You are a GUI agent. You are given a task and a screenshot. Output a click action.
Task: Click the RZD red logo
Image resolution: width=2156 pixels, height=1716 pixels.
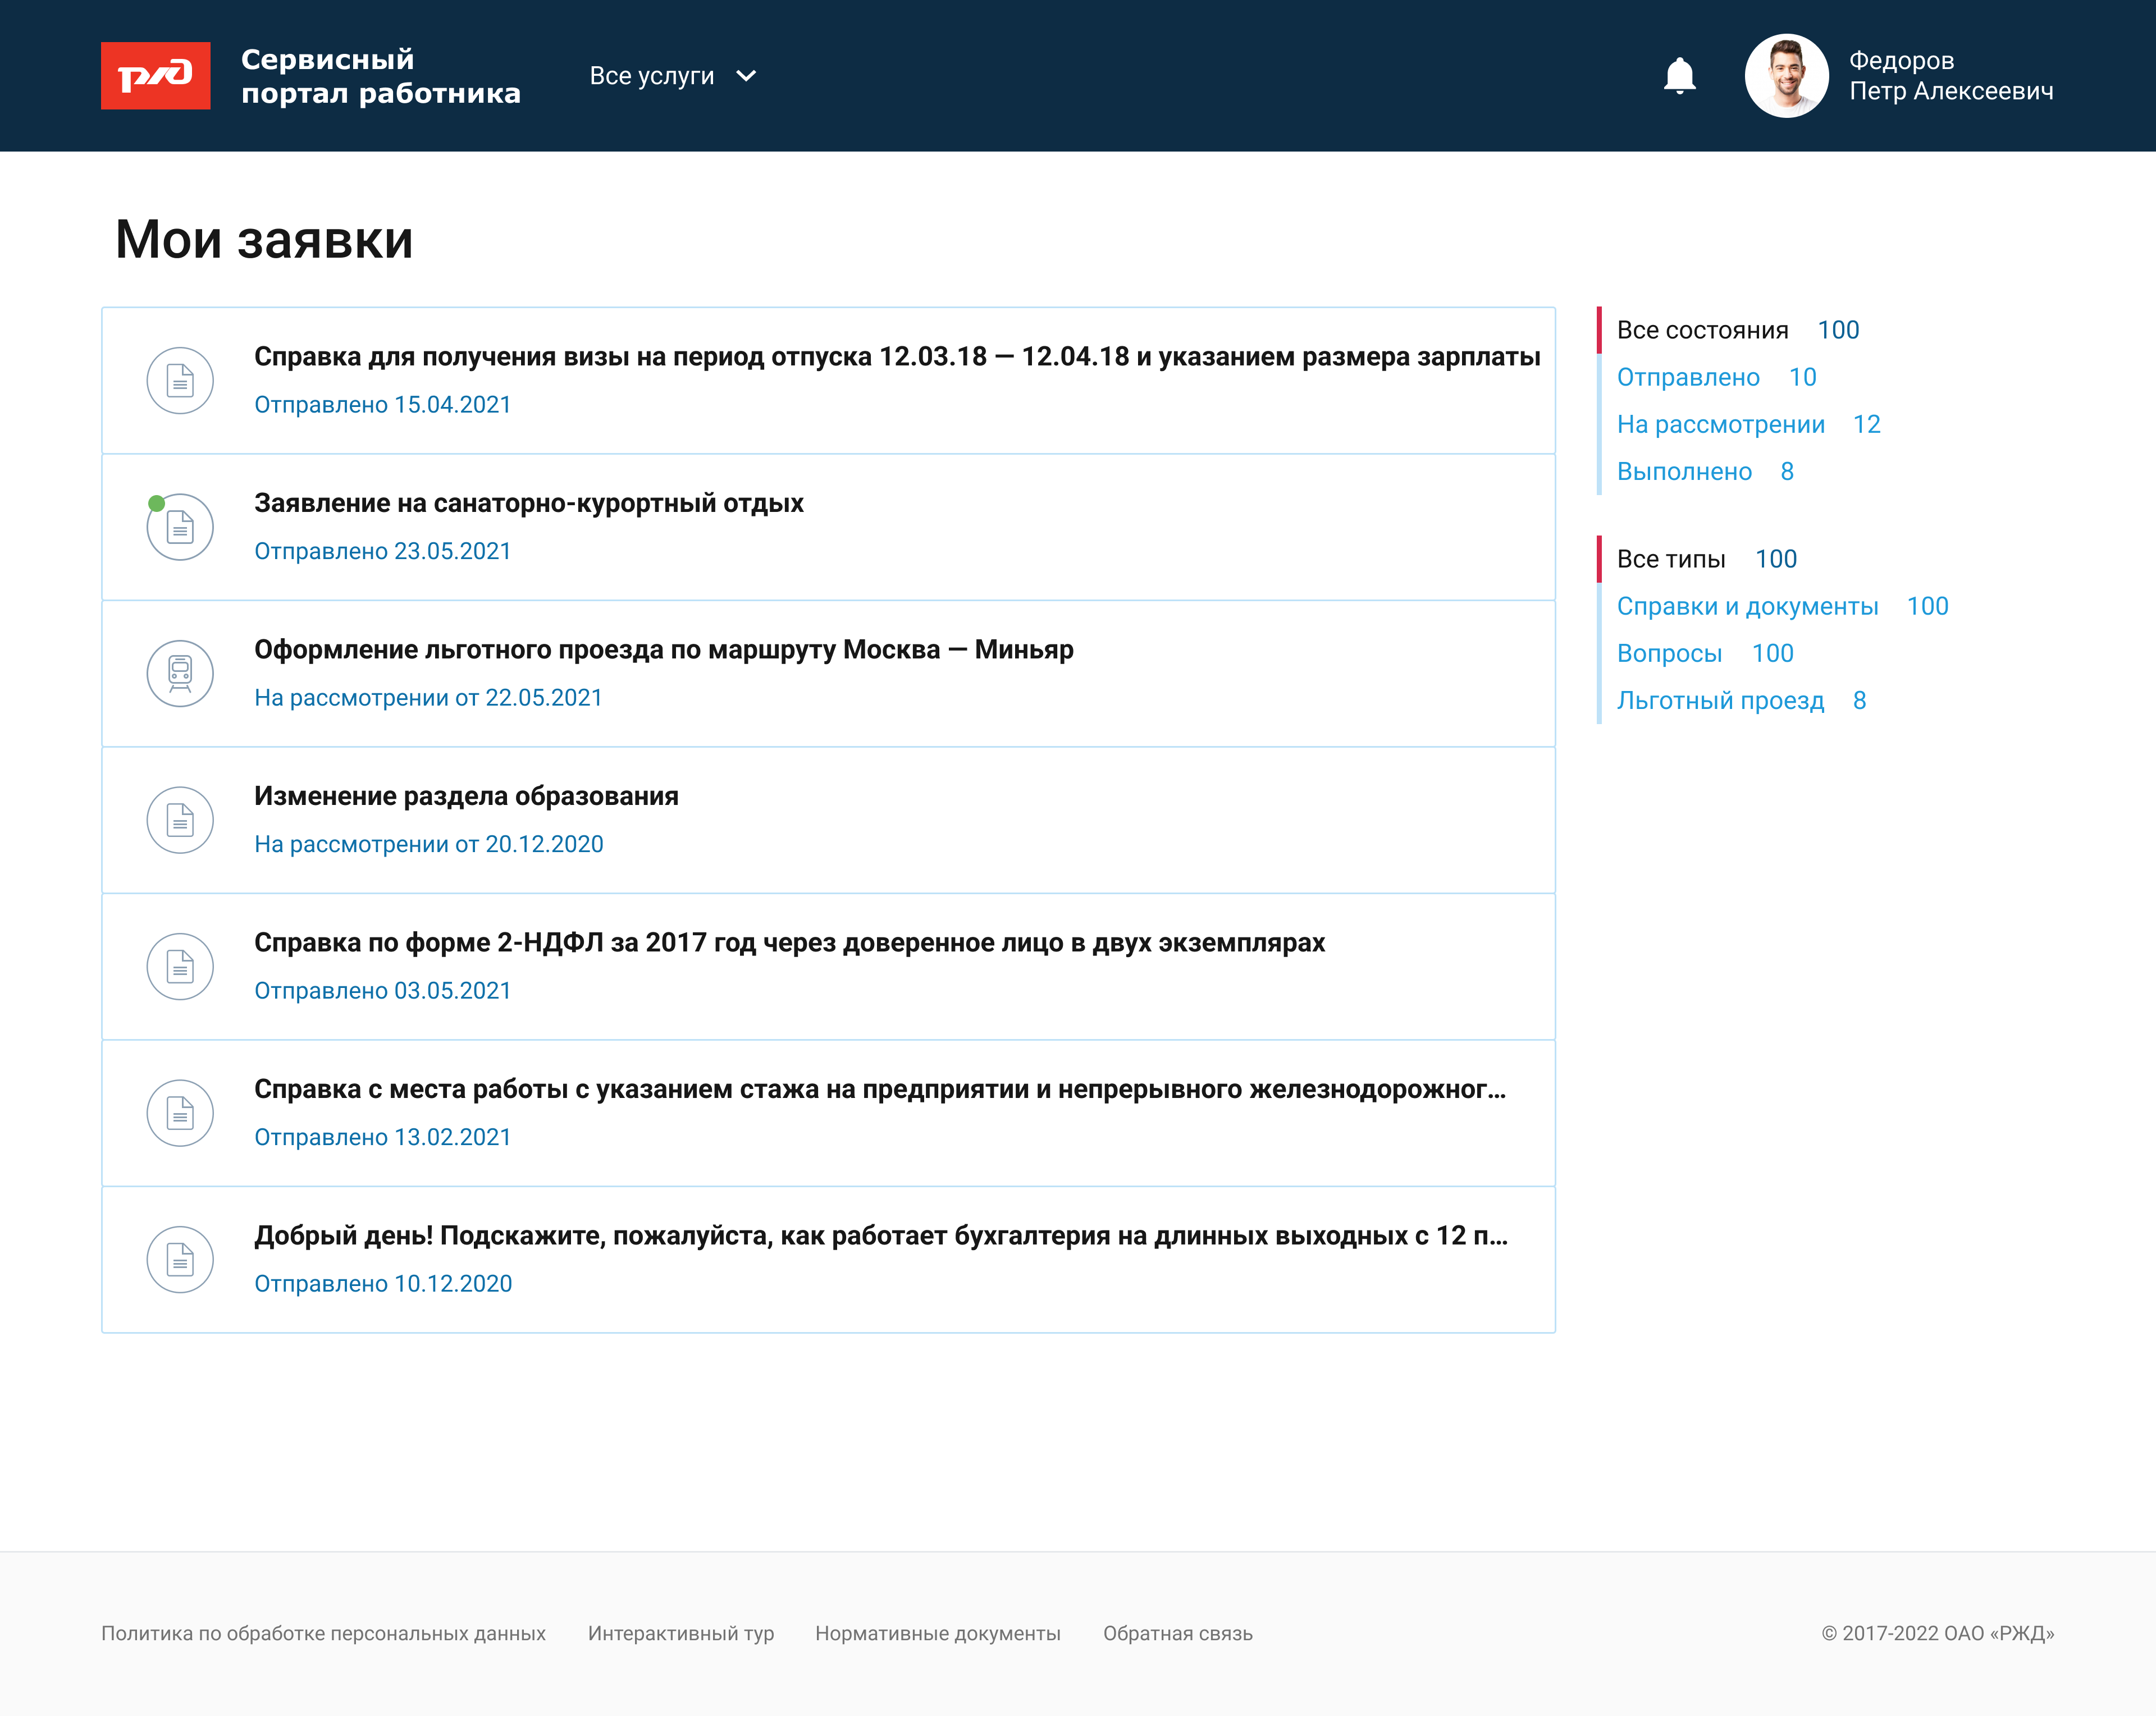[x=155, y=76]
